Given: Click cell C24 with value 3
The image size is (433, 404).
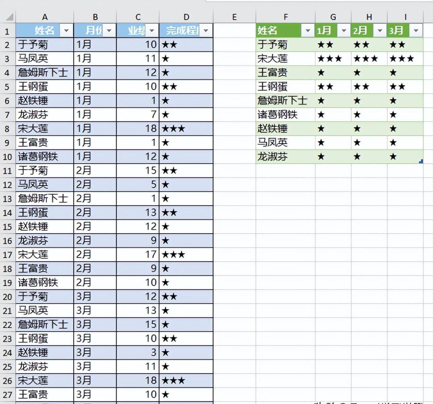Looking at the screenshot, I should click(138, 353).
